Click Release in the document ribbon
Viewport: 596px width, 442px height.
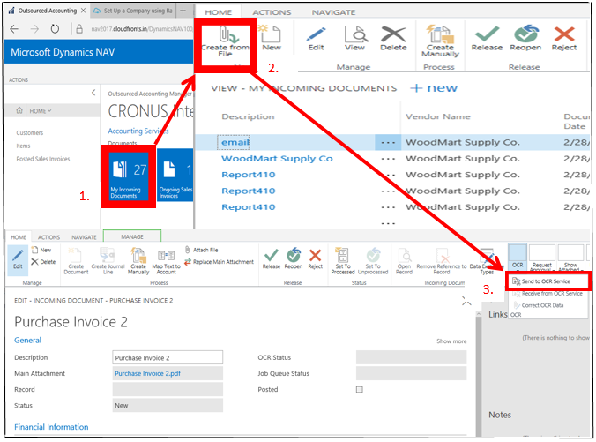coord(271,258)
